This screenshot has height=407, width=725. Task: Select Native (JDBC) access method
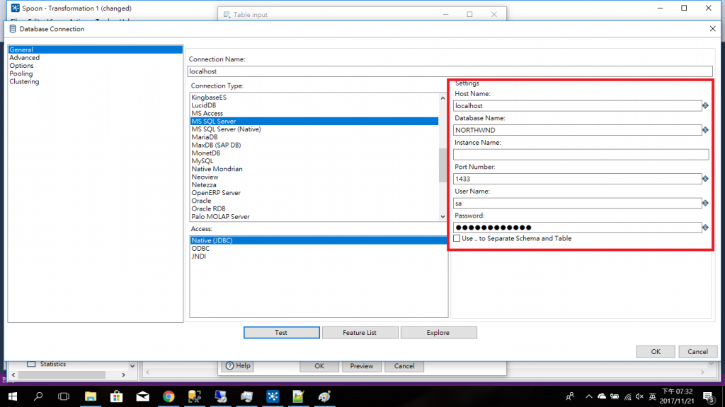click(318, 240)
